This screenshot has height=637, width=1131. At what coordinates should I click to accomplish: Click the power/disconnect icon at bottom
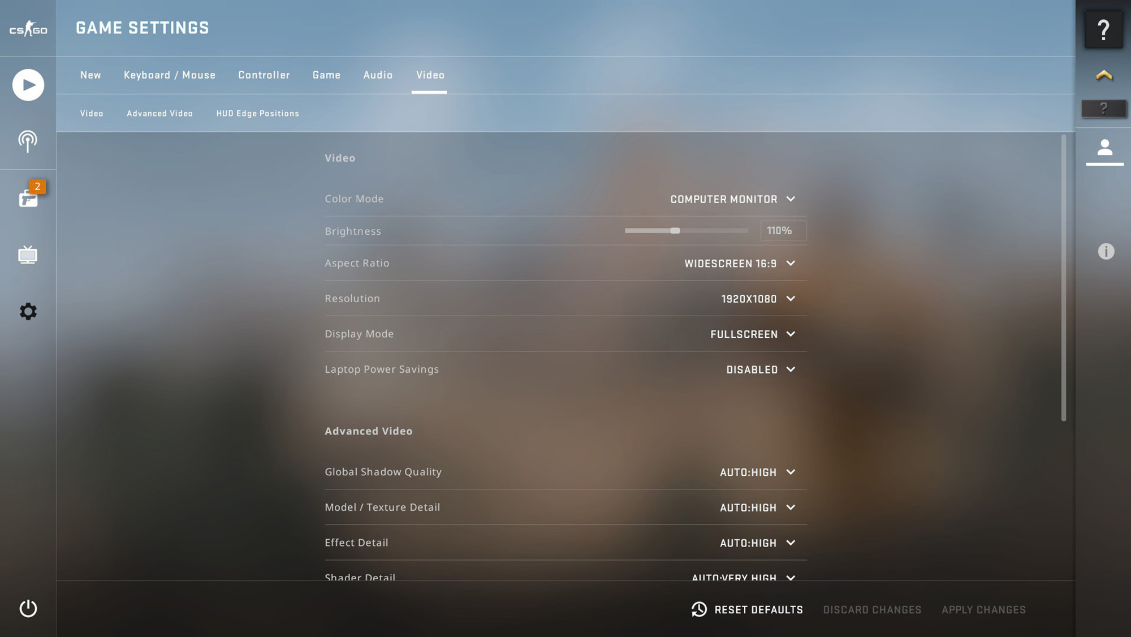pyautogui.click(x=28, y=608)
